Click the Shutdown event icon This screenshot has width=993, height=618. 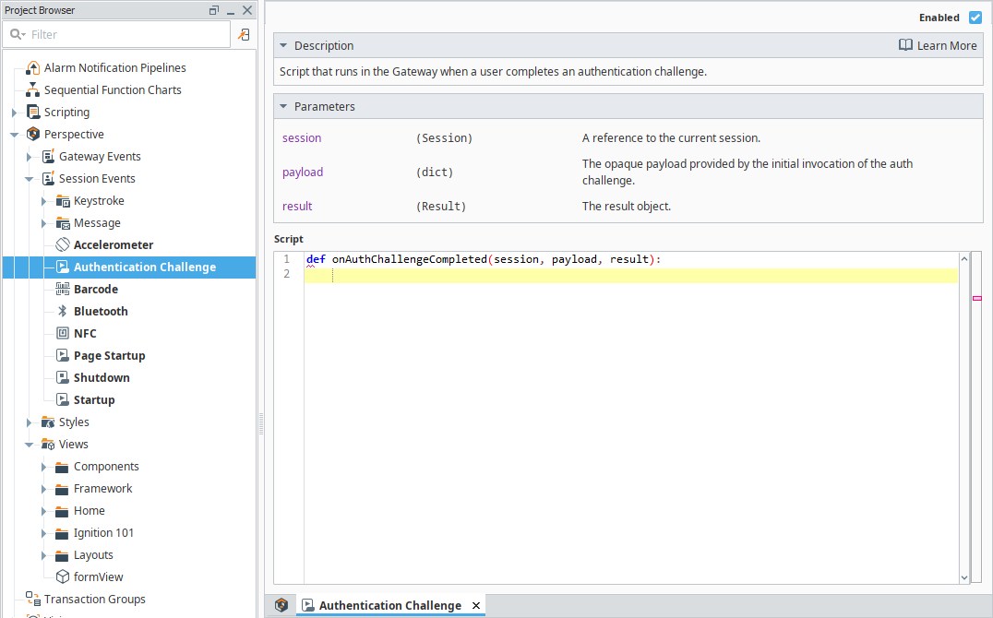pos(63,377)
